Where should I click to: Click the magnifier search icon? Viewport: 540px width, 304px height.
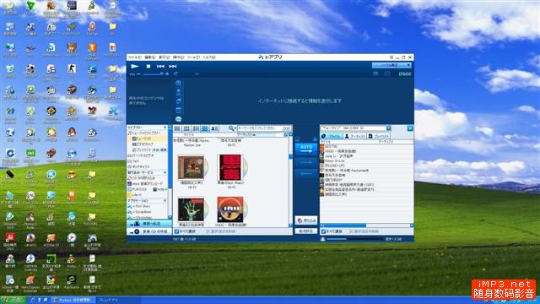[231, 128]
